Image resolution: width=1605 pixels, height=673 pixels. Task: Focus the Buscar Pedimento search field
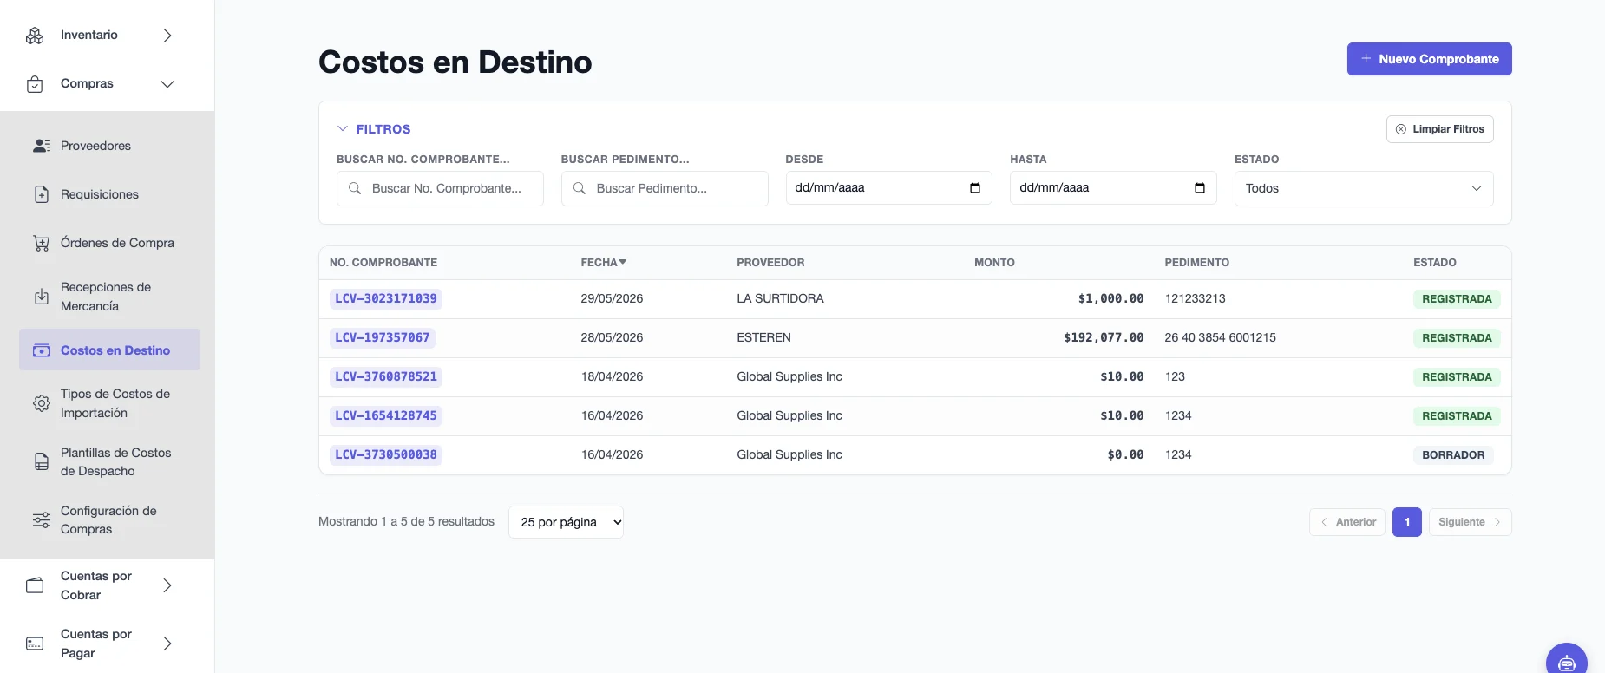[665, 188]
